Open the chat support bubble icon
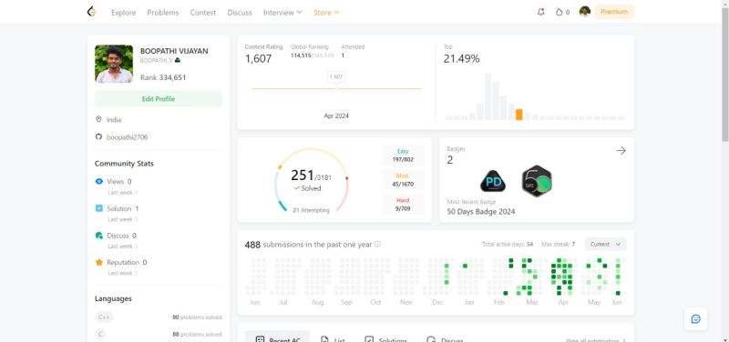 coord(695,318)
